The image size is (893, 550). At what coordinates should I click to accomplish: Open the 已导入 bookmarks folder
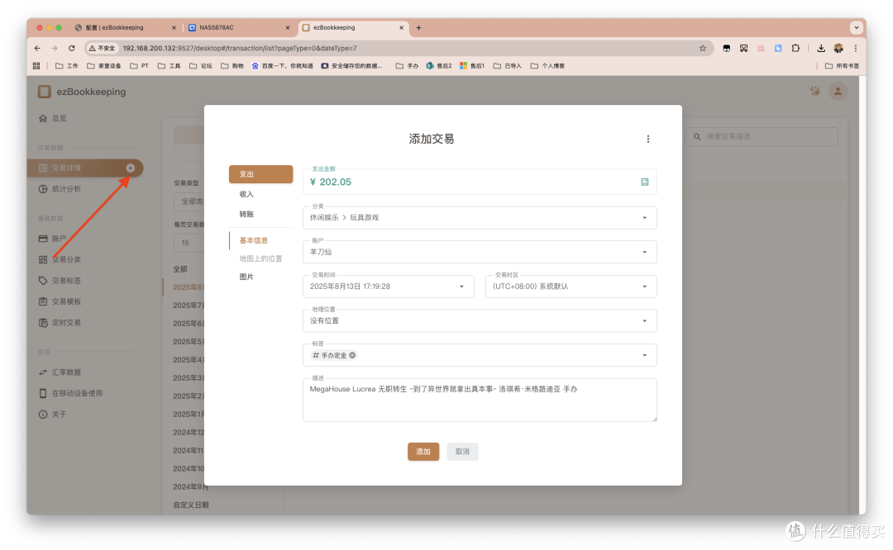(x=508, y=66)
